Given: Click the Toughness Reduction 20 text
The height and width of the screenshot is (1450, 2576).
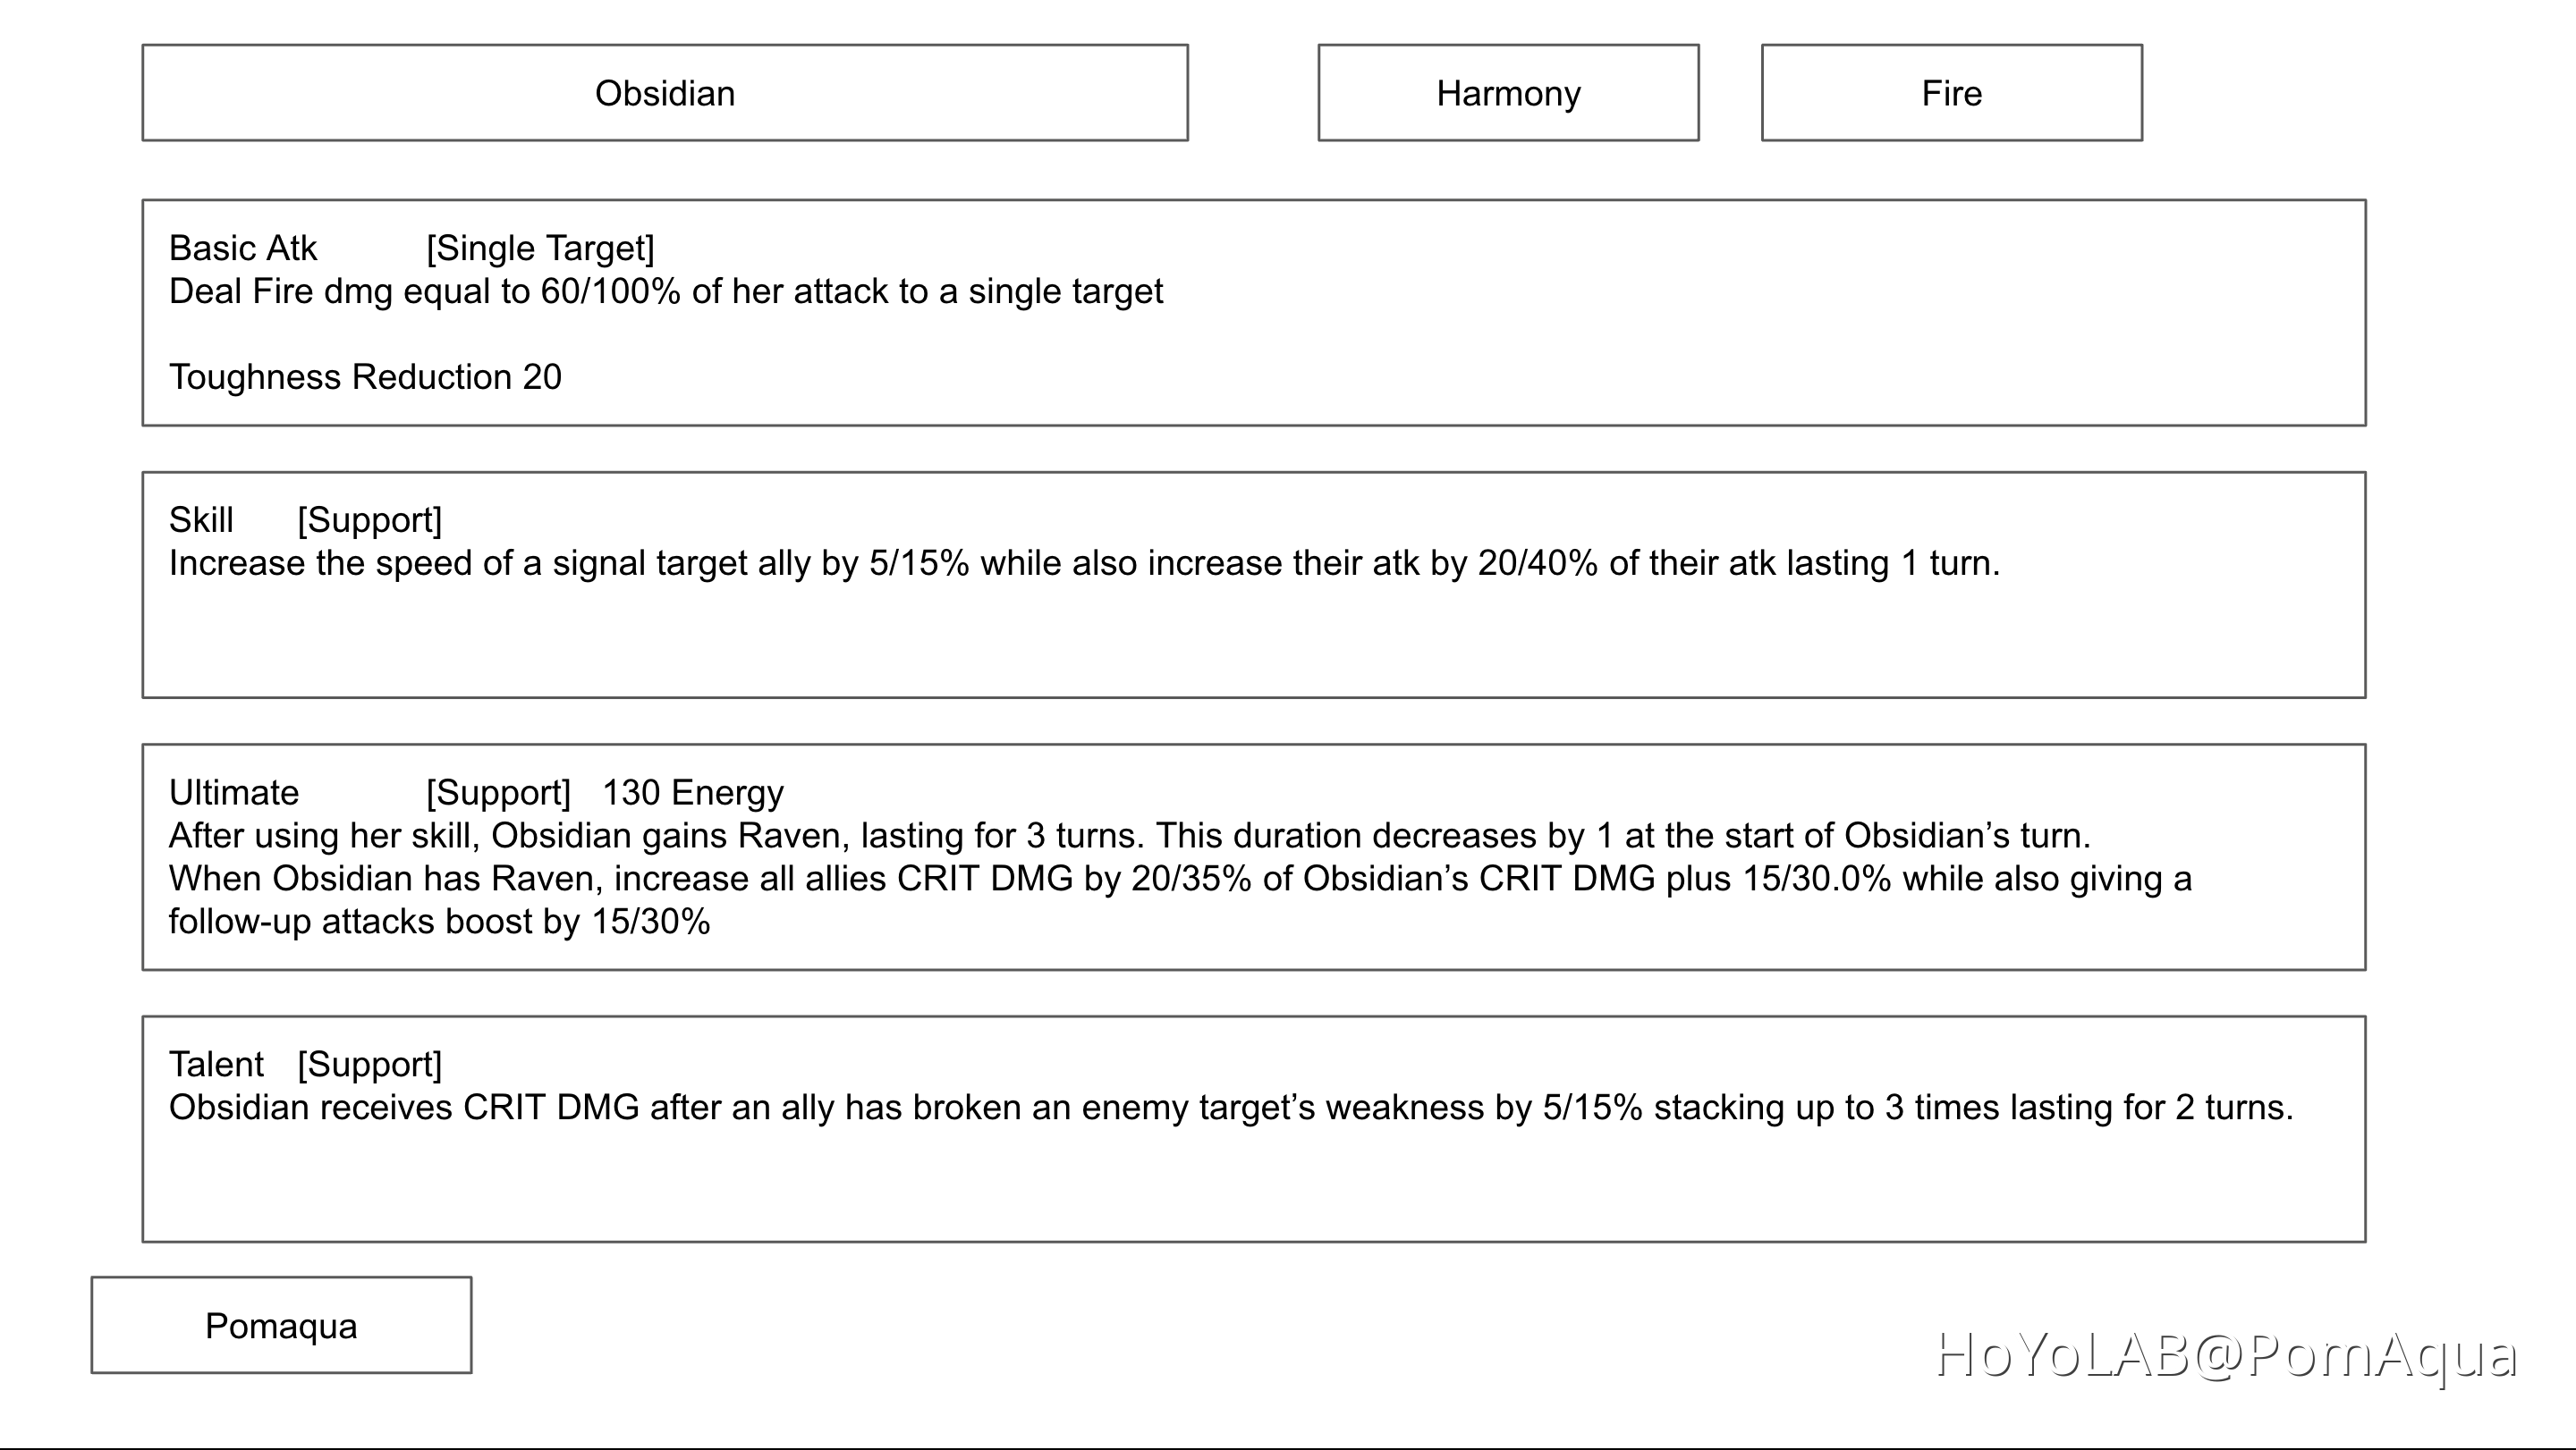Looking at the screenshot, I should [x=365, y=376].
